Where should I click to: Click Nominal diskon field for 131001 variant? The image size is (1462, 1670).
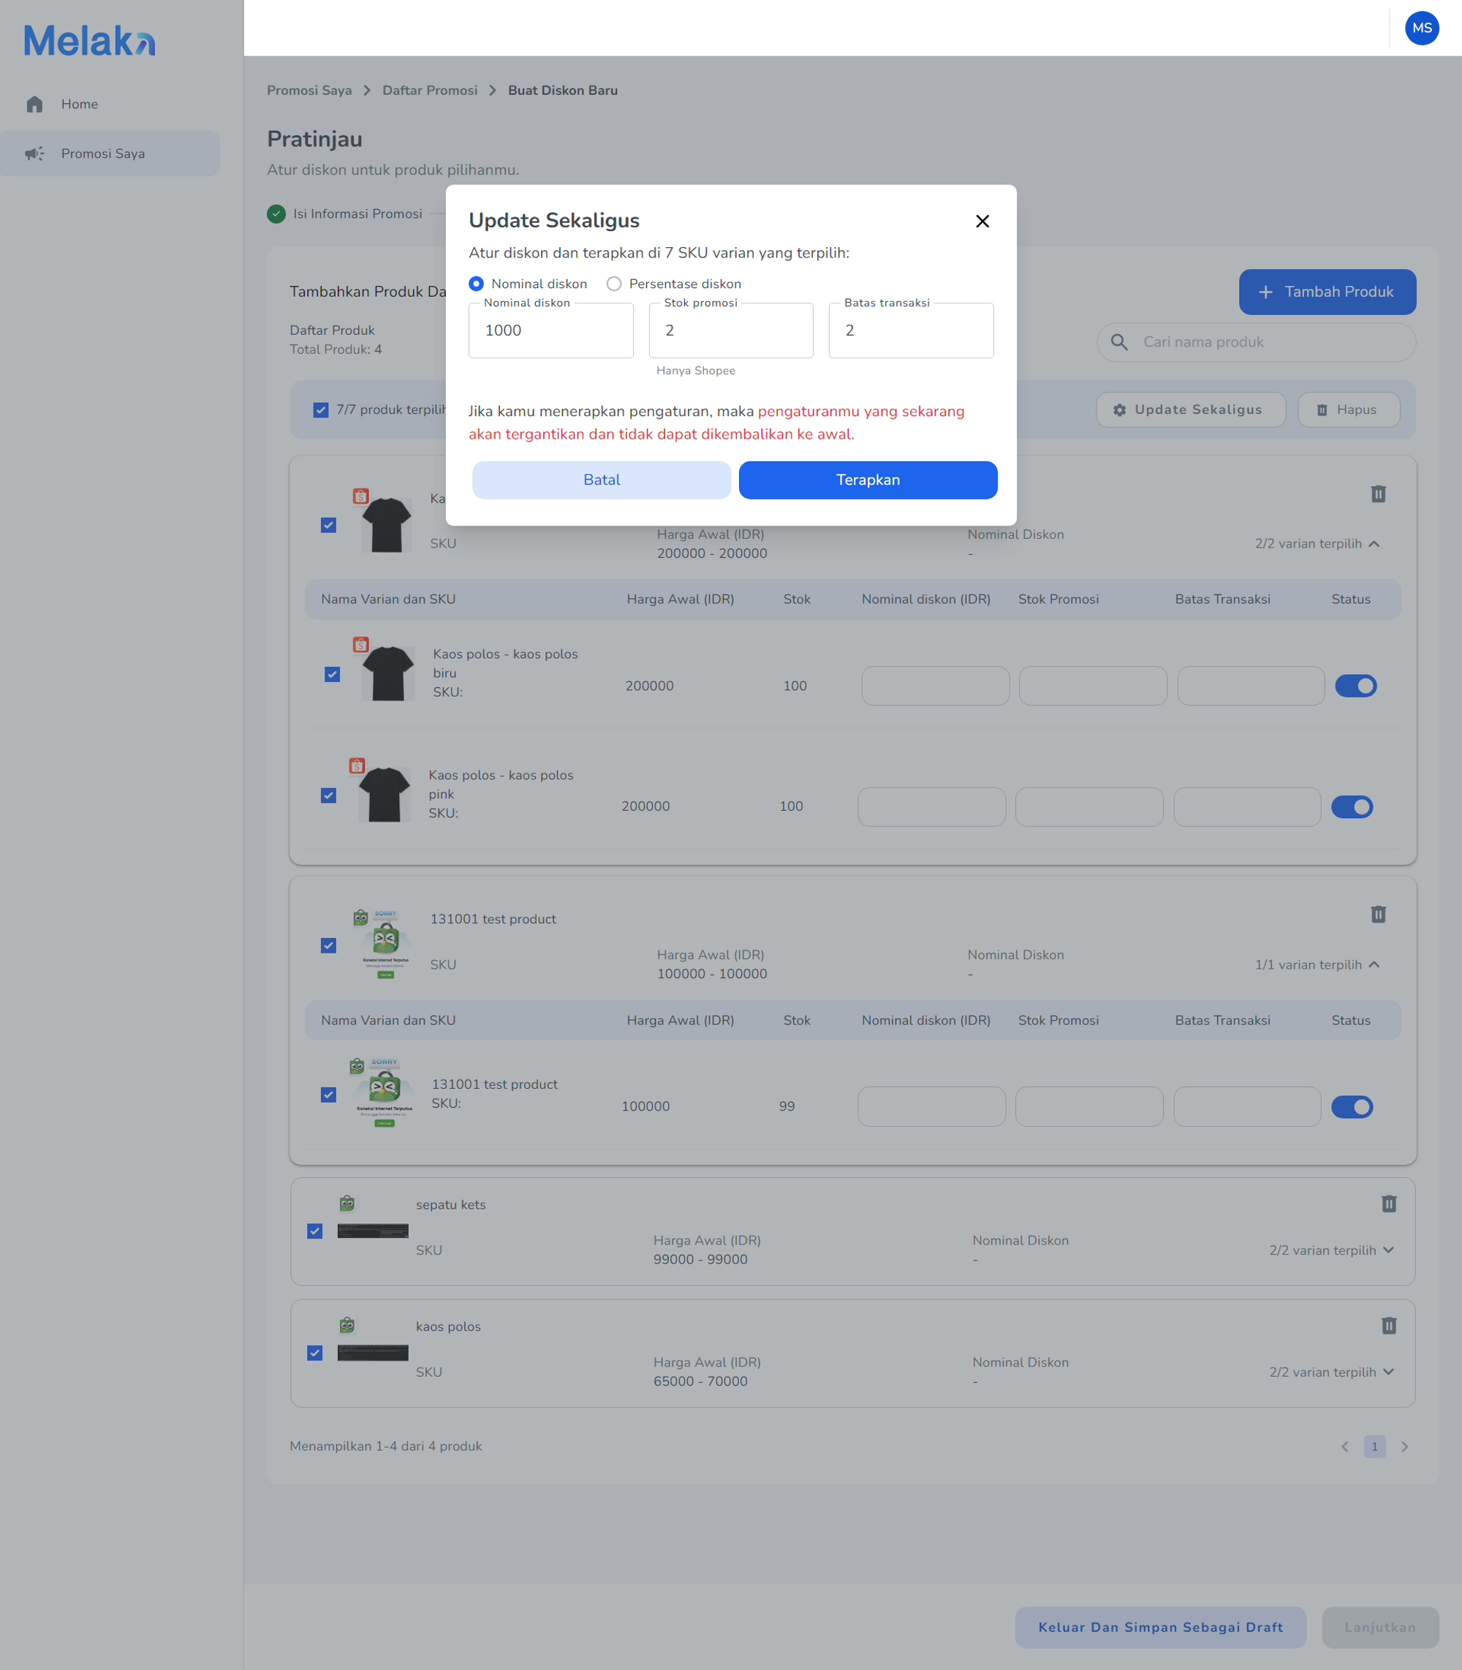[x=932, y=1107]
